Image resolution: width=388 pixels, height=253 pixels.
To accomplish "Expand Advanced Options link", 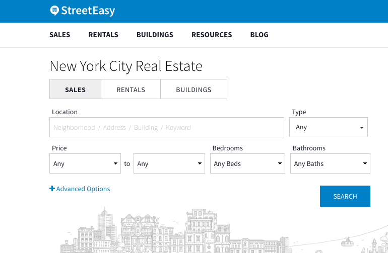I will [x=83, y=189].
